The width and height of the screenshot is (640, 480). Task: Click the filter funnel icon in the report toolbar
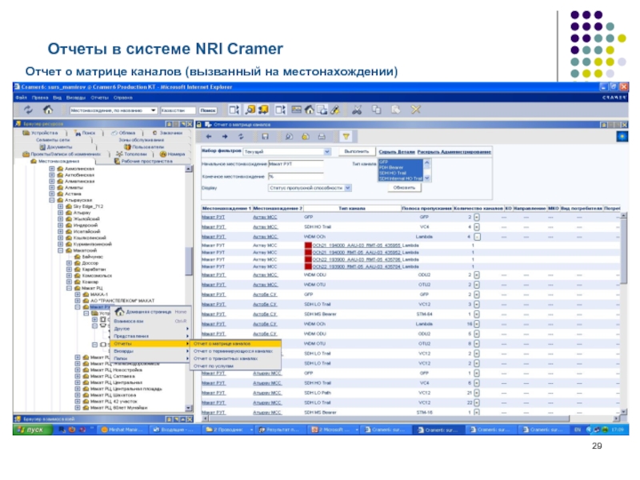(346, 136)
